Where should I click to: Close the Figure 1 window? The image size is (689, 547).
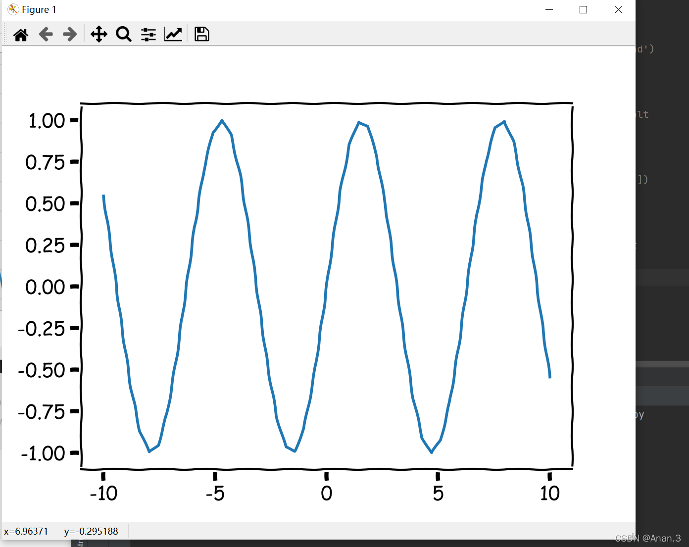pos(618,10)
